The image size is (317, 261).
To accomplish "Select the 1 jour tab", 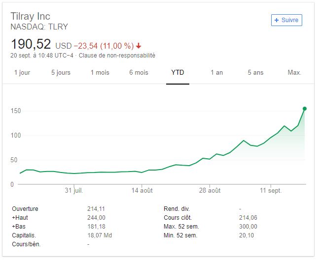I will point(22,72).
